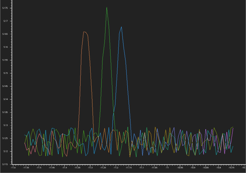Click the top of the orange peak

(84, 32)
